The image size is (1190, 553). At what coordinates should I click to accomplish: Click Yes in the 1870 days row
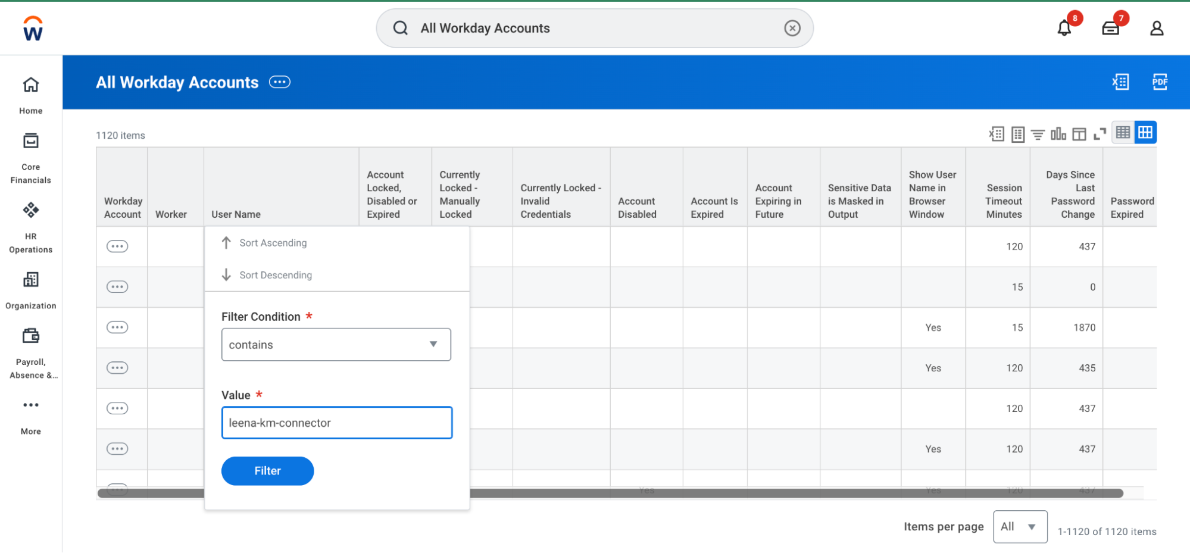933,327
